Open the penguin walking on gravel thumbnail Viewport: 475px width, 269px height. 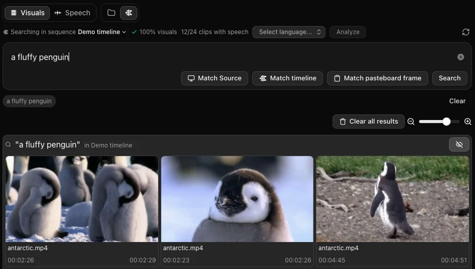393,199
